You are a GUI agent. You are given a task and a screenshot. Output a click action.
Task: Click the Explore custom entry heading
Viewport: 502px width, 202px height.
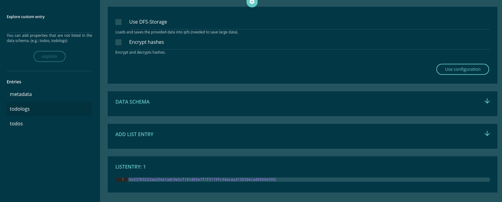26,17
